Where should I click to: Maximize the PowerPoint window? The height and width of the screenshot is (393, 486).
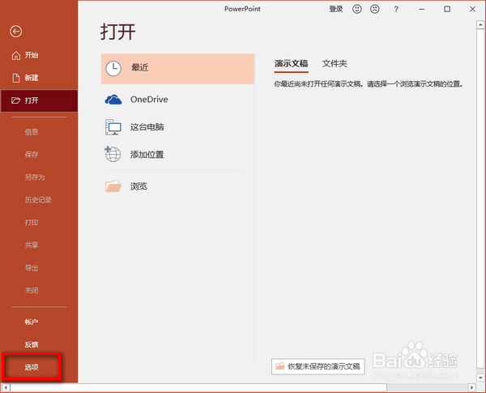[447, 9]
